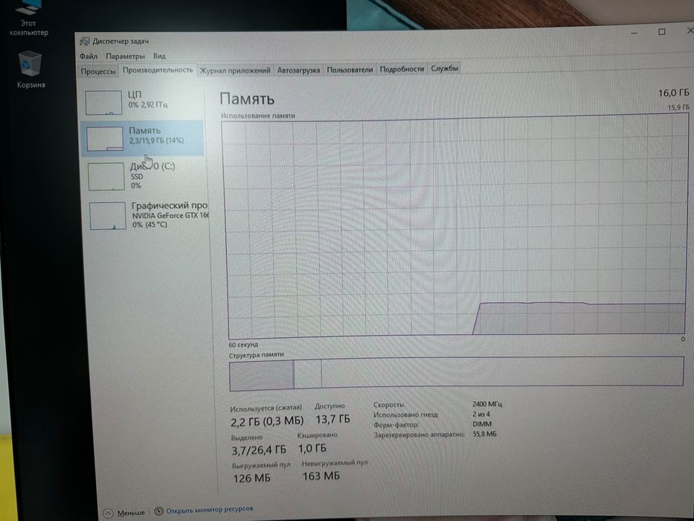The width and height of the screenshot is (694, 521).
Task: Click the Task Manager title bar icon
Action: 85,42
